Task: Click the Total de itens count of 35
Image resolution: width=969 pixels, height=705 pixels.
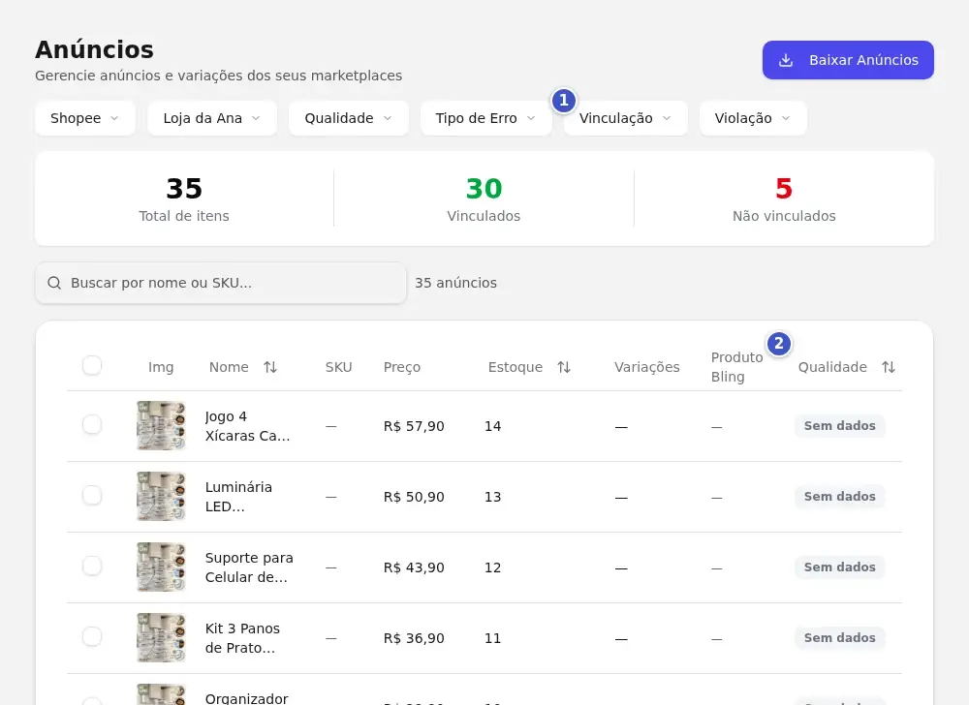Action: (x=184, y=188)
